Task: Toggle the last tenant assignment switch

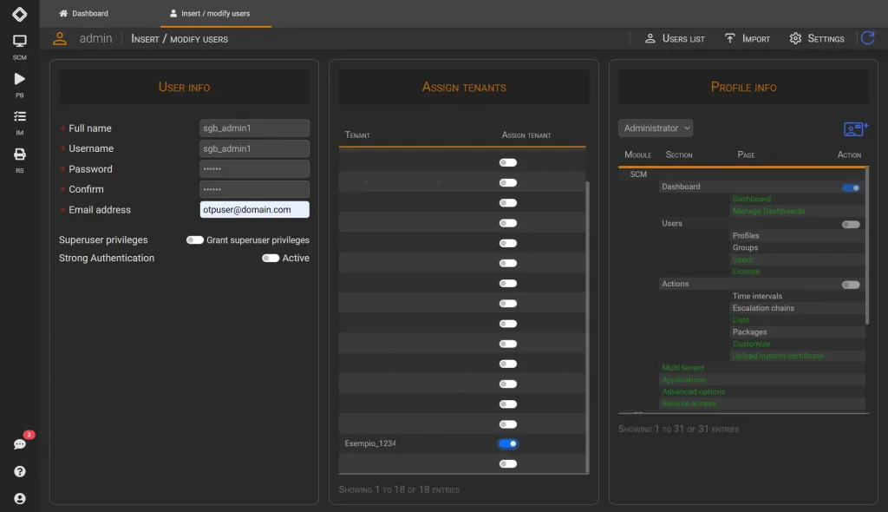Action: (508, 463)
